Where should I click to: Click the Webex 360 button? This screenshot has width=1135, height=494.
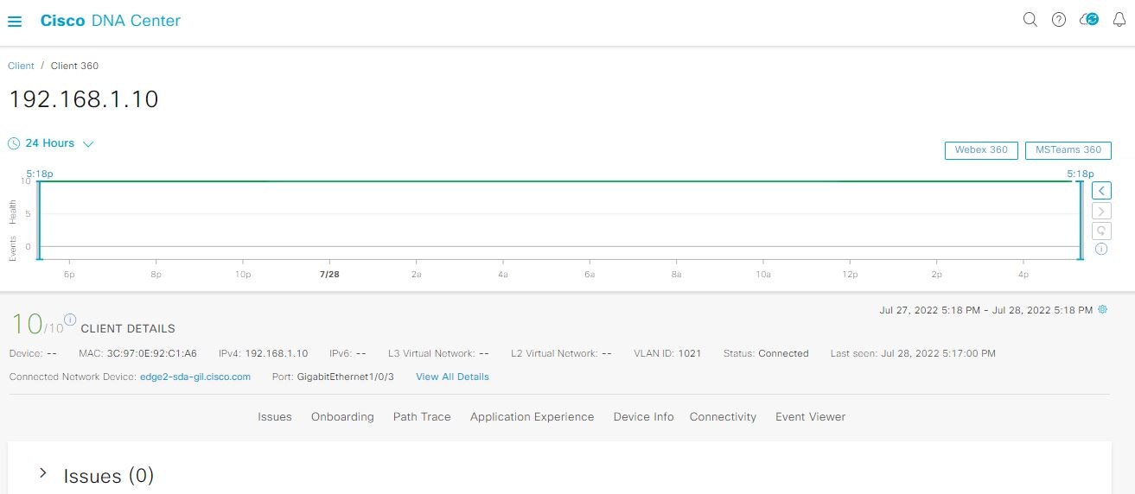tap(981, 150)
